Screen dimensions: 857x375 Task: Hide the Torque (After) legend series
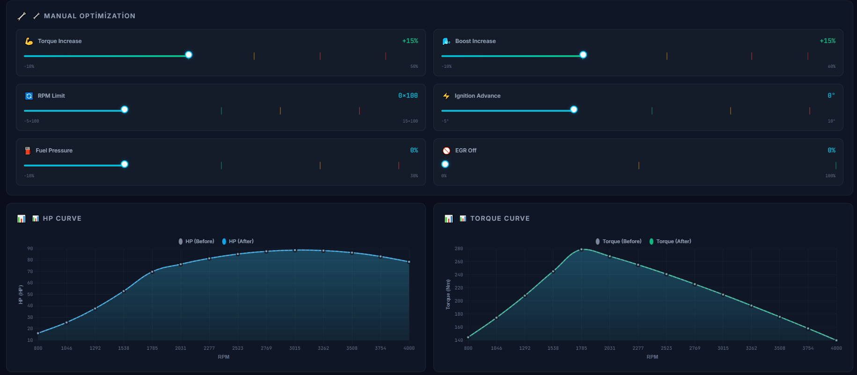point(670,241)
